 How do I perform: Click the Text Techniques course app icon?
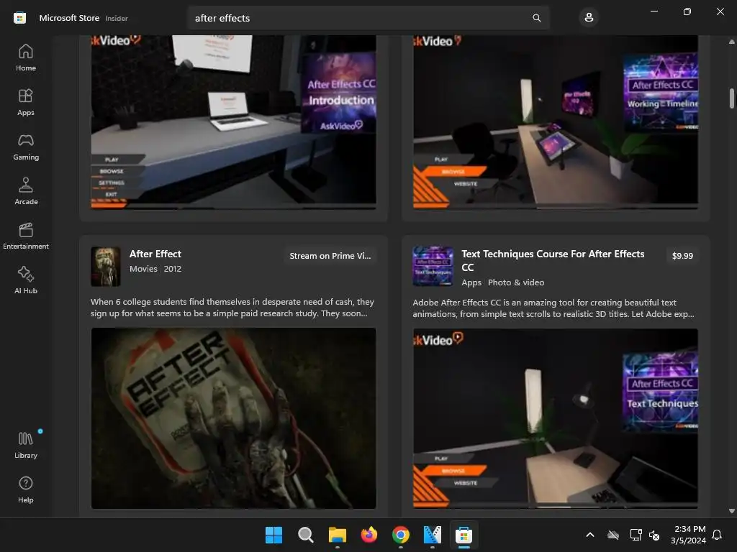click(433, 266)
